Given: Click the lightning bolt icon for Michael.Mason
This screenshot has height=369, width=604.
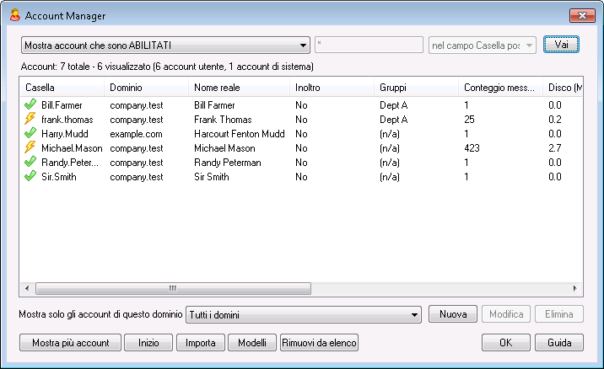Looking at the screenshot, I should coord(30,147).
